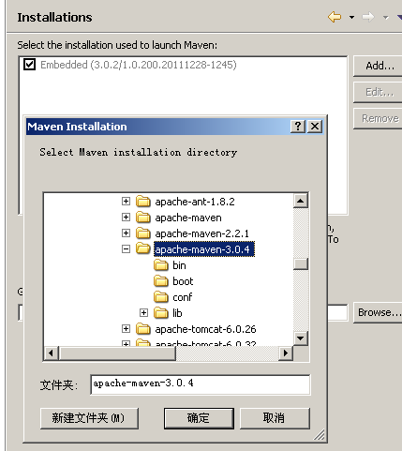Screen dimensions: 402x451
Task: Click the apache-maven-2.2.1 folder icon
Action: point(143,233)
